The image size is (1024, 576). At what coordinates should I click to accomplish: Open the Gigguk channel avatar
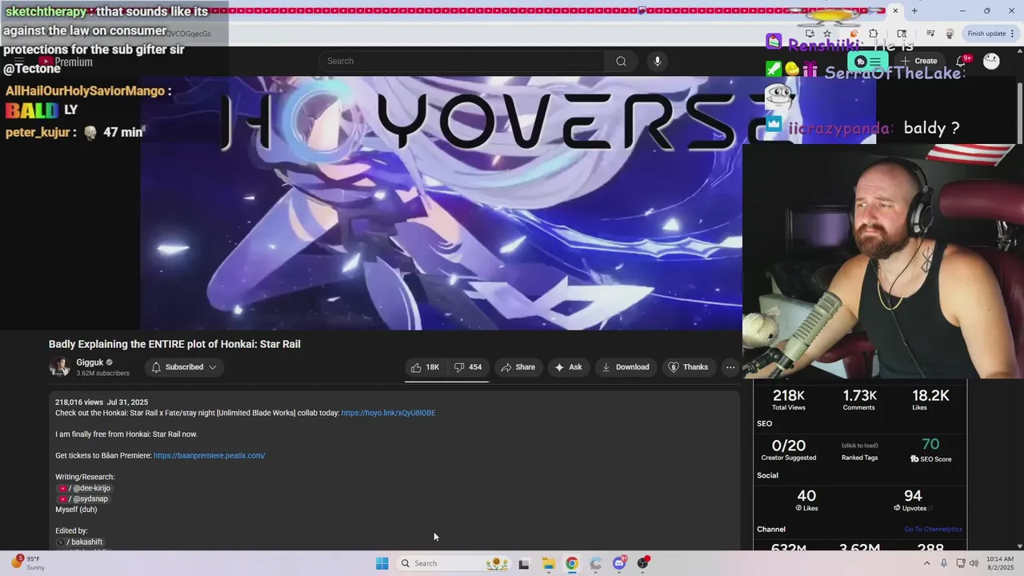[59, 367]
